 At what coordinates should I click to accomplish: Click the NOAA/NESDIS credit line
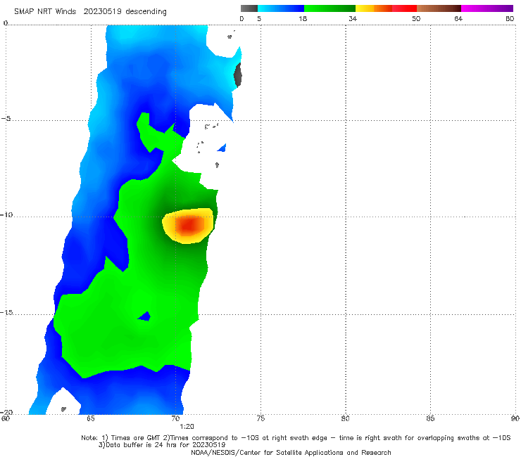[x=291, y=453]
